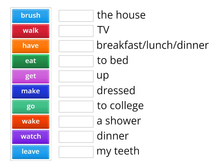This screenshot has height=168, width=224.
Task: Select the pink 'get' word tile
Action: tap(31, 76)
